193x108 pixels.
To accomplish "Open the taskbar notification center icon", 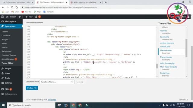I will point(188,105).
